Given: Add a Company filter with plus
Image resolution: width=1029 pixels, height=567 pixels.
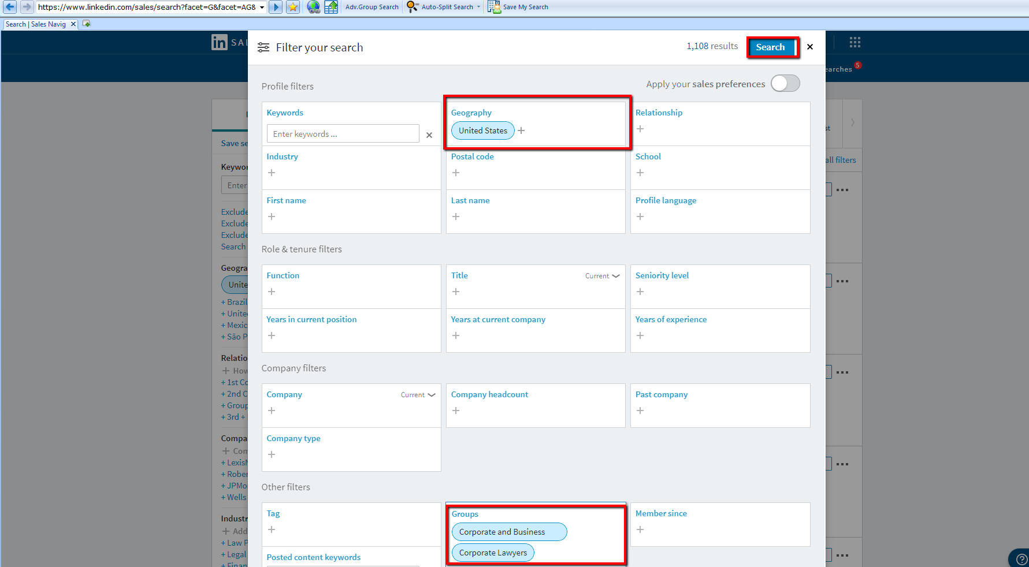Looking at the screenshot, I should click(x=272, y=411).
